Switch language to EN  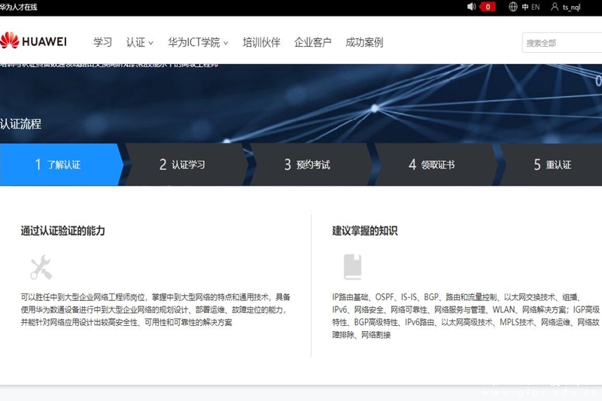point(536,7)
